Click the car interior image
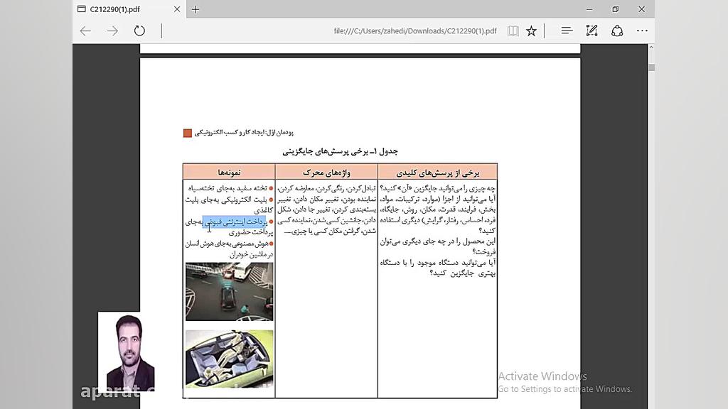728x409 pixels. click(x=229, y=359)
